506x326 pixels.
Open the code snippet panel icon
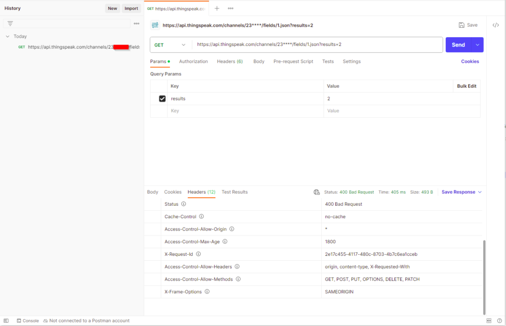pyautogui.click(x=496, y=25)
